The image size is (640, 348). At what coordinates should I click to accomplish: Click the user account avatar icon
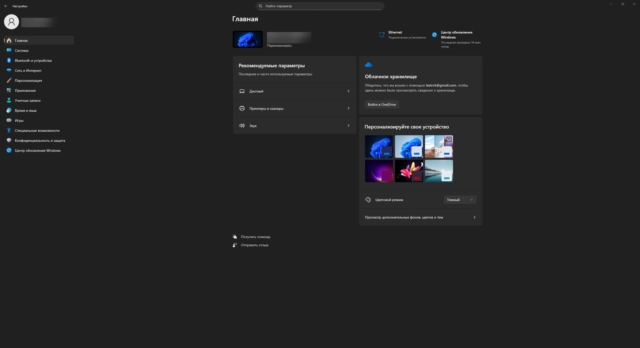tap(11, 22)
